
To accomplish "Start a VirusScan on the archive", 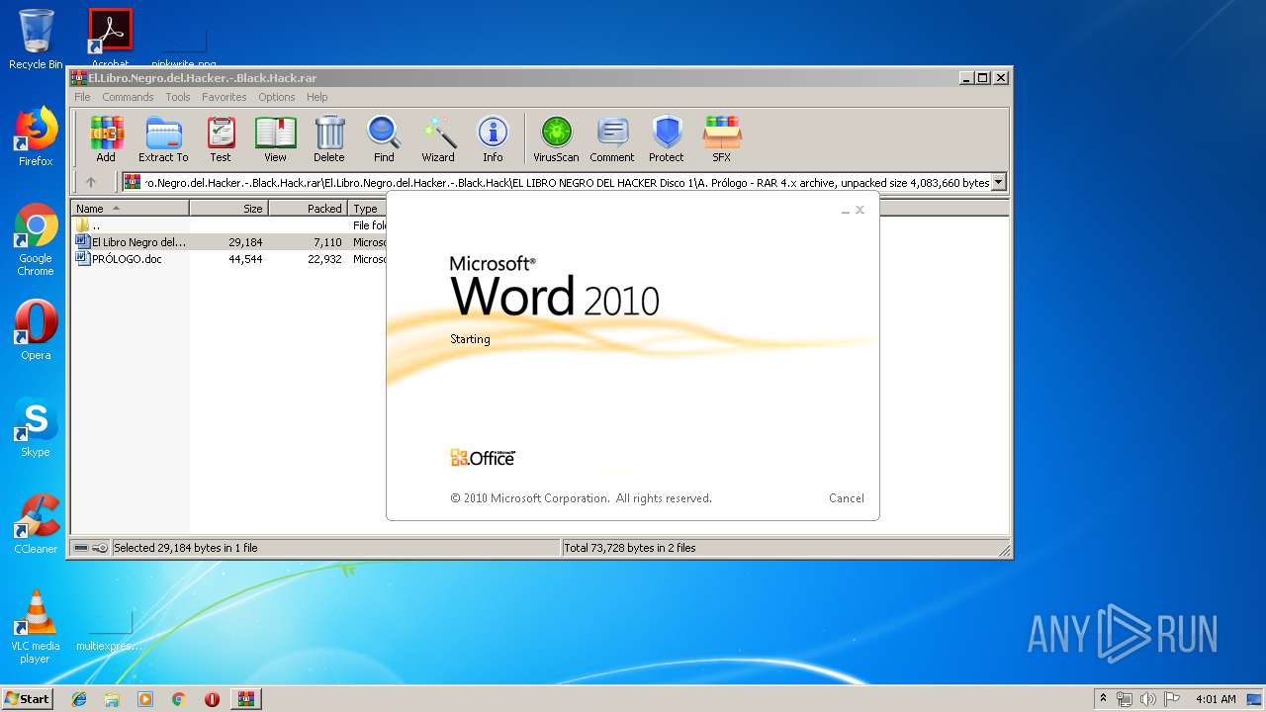I will (556, 138).
